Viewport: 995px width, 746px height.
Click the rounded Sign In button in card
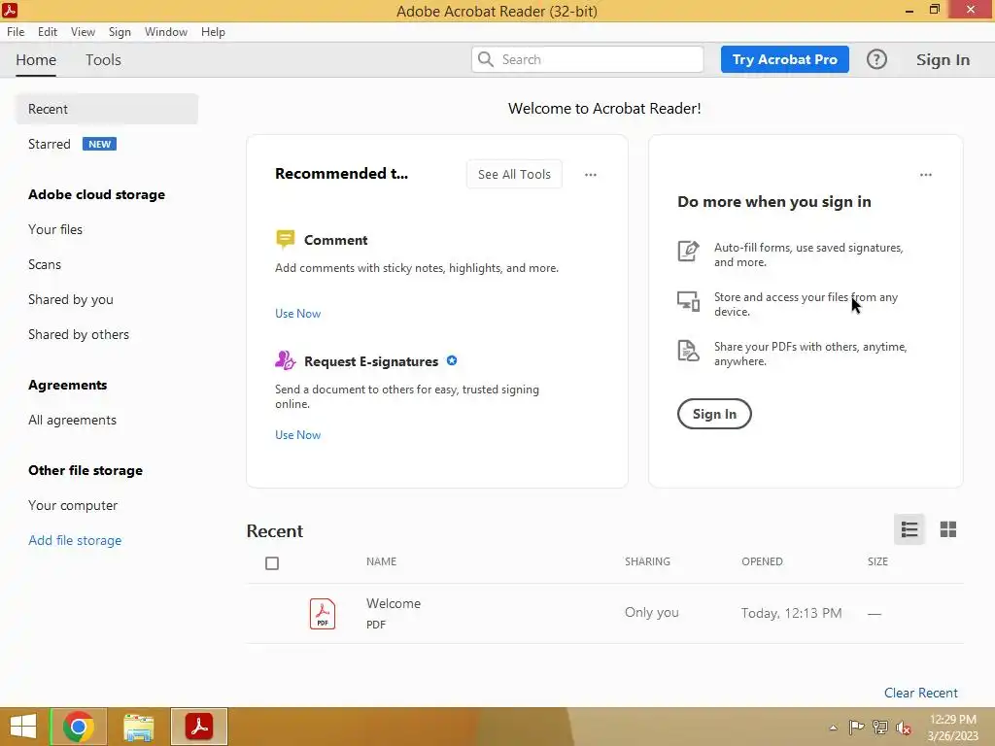pos(714,414)
